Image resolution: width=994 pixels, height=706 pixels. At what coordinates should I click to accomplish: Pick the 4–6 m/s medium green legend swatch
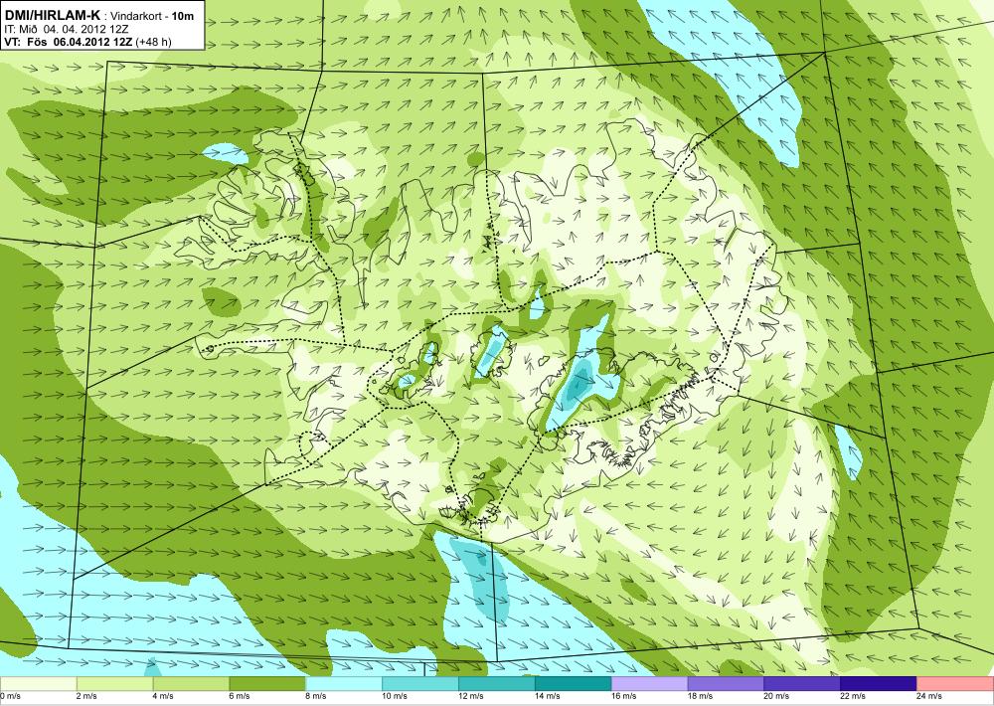(191, 684)
